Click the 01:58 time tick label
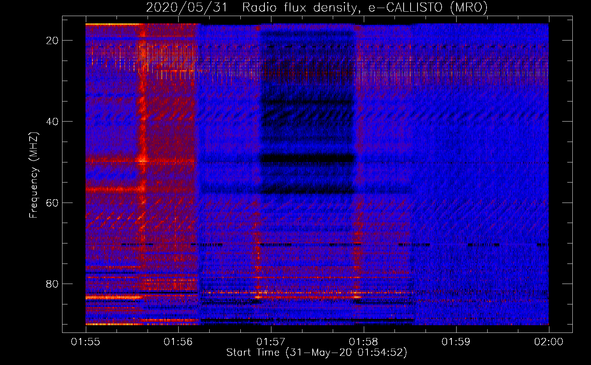This screenshot has width=591, height=365. tap(363, 342)
